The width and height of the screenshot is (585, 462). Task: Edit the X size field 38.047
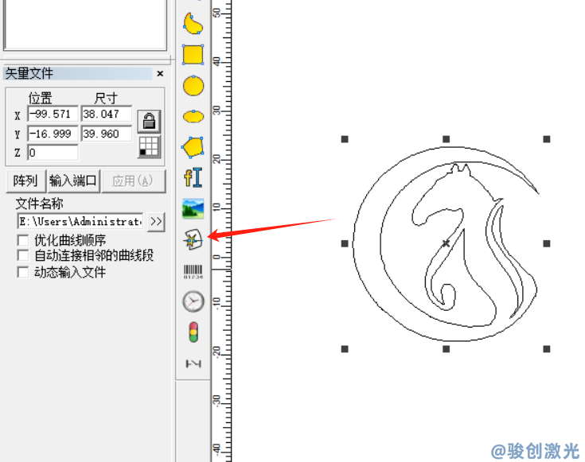click(107, 114)
